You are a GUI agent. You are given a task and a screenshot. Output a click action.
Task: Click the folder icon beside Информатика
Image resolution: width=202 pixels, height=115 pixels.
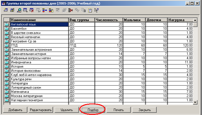coord(7,62)
